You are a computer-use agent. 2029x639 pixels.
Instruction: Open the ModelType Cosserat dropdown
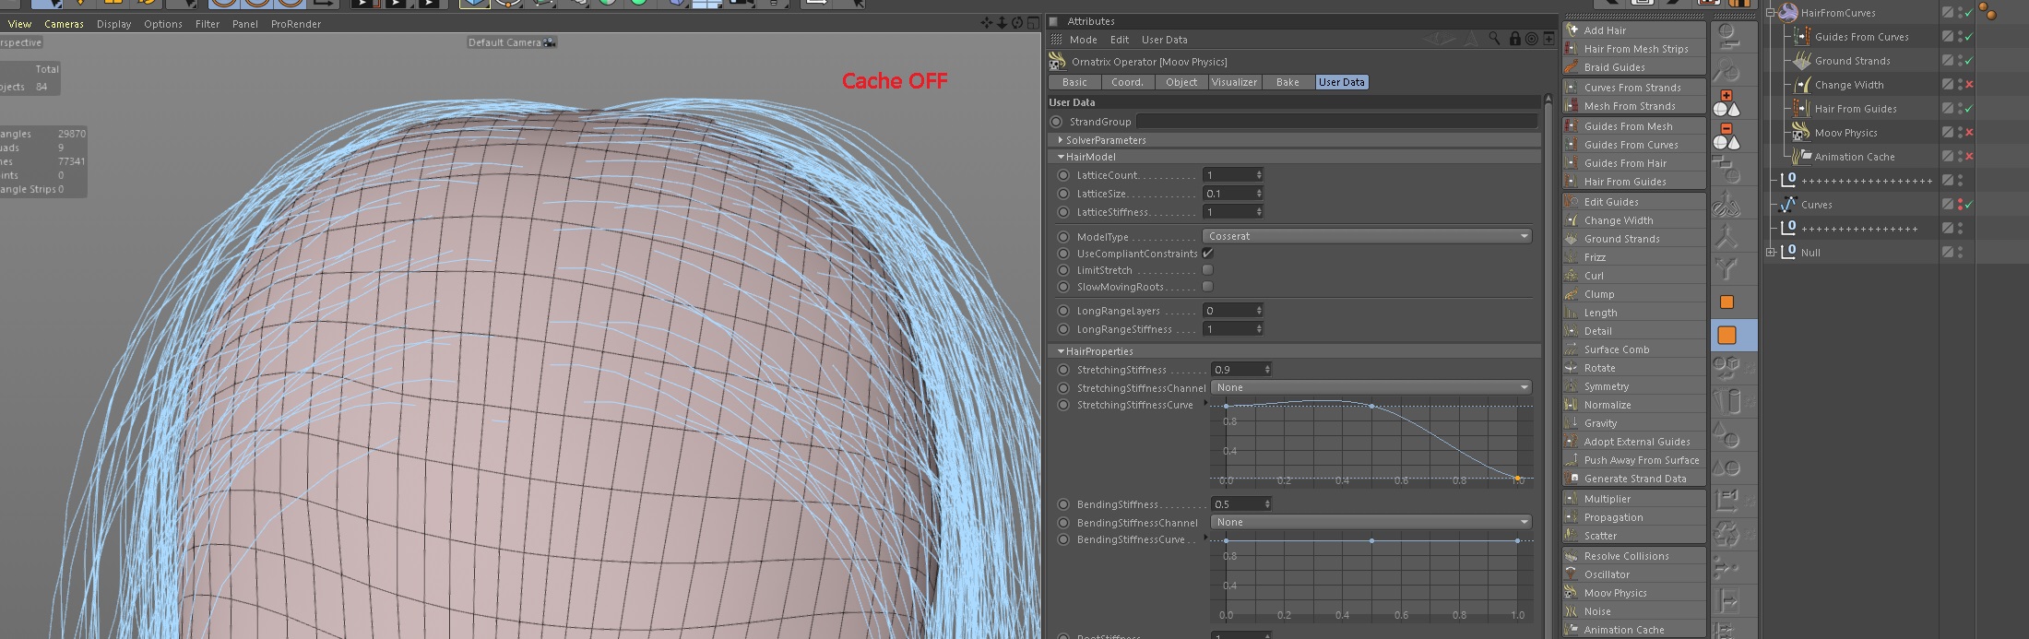[x=1367, y=236]
